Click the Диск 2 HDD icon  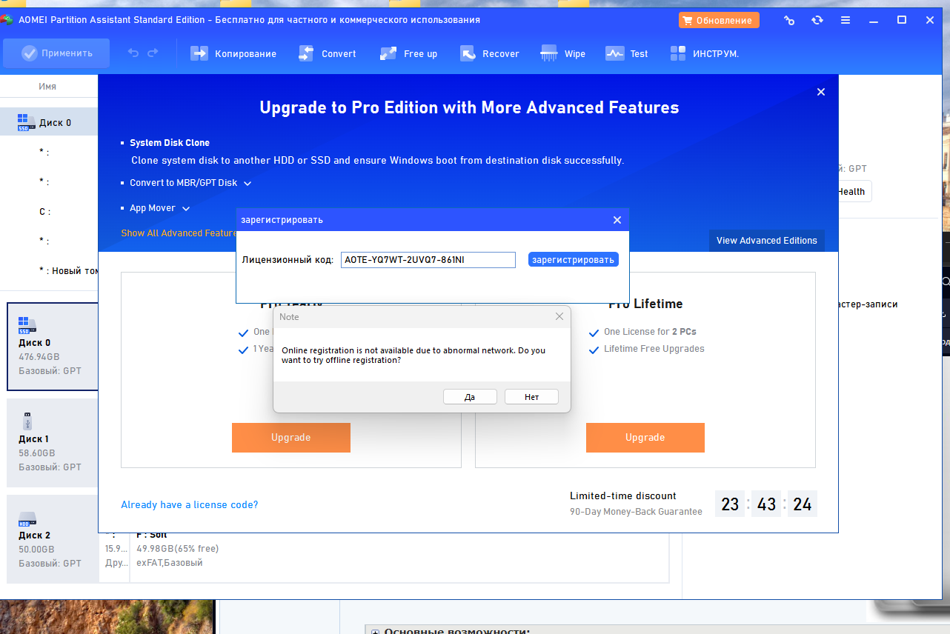pyautogui.click(x=27, y=518)
